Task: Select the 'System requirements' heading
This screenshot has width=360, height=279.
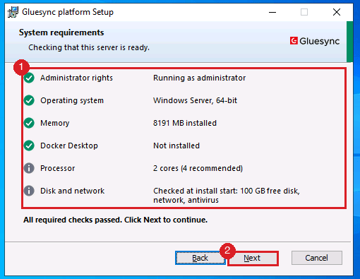Action: point(61,32)
